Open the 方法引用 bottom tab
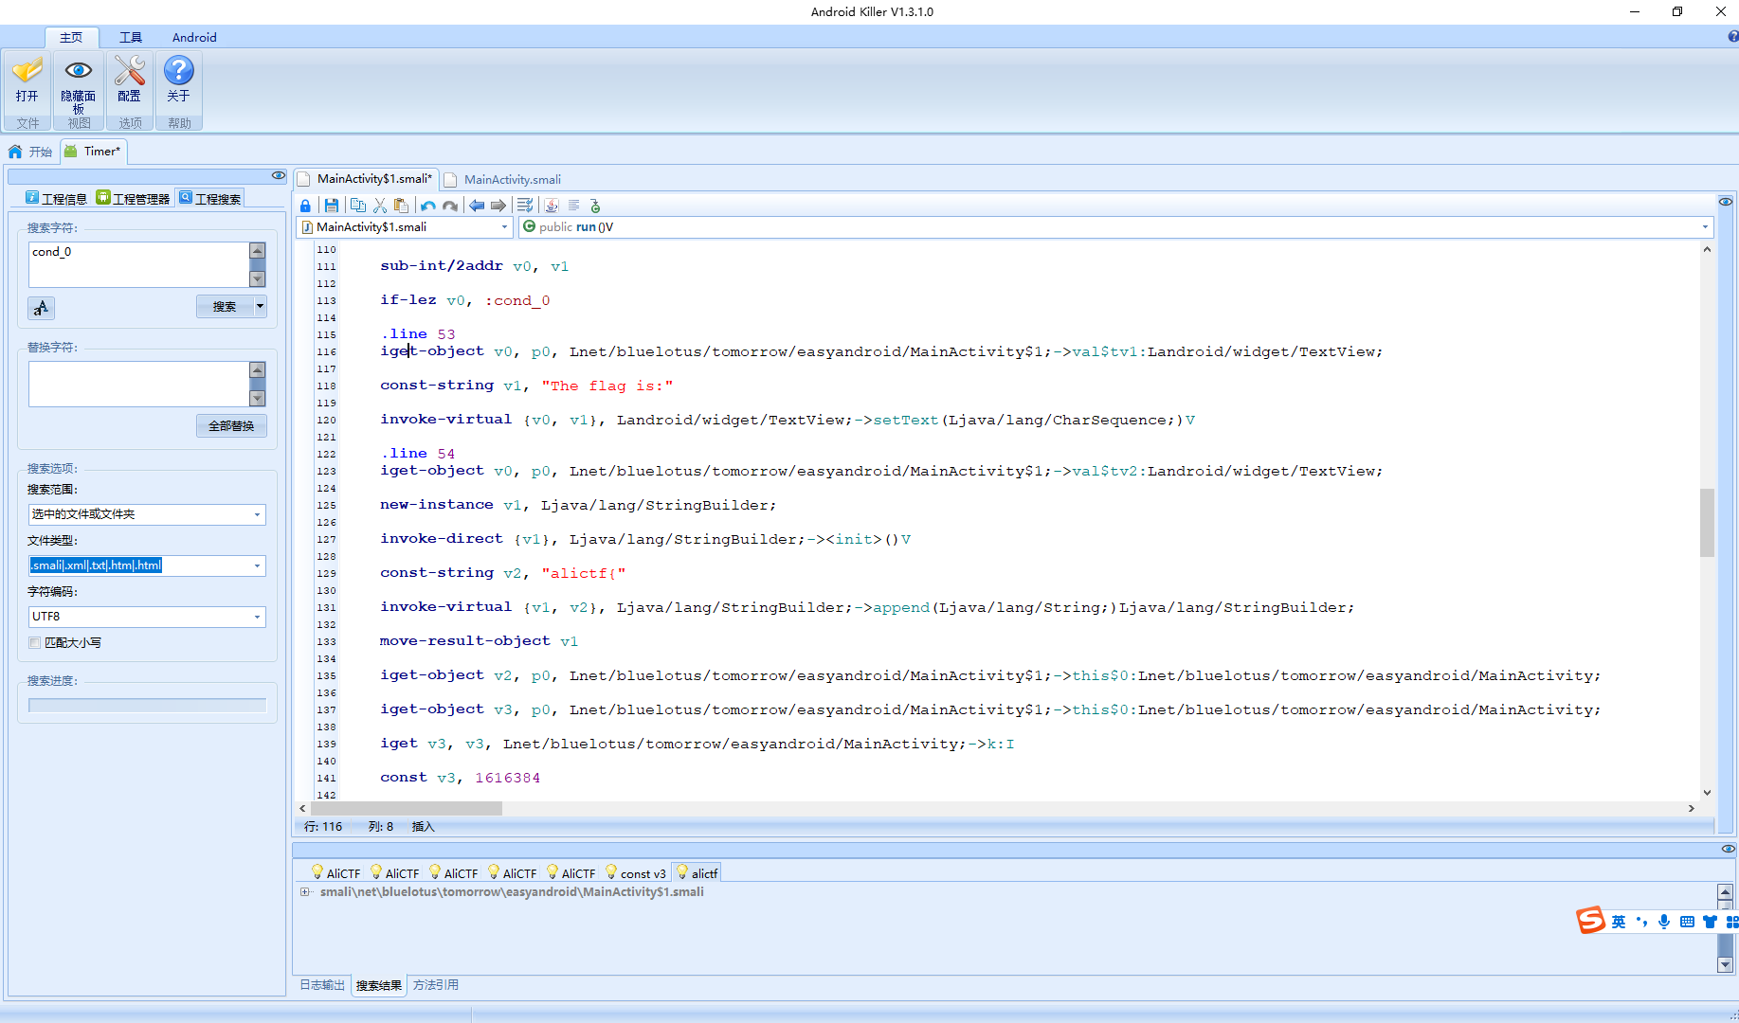Viewport: 1739px width, 1023px height. point(436,985)
